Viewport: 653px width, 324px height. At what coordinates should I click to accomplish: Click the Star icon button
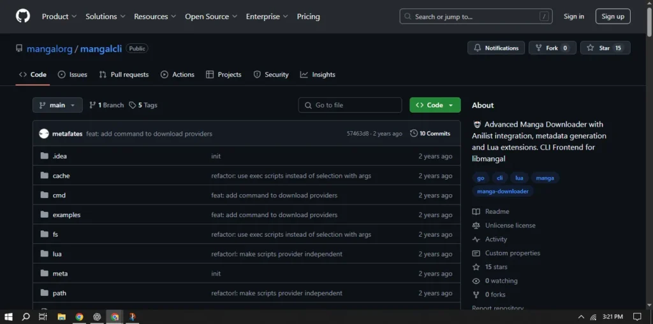tap(605, 48)
